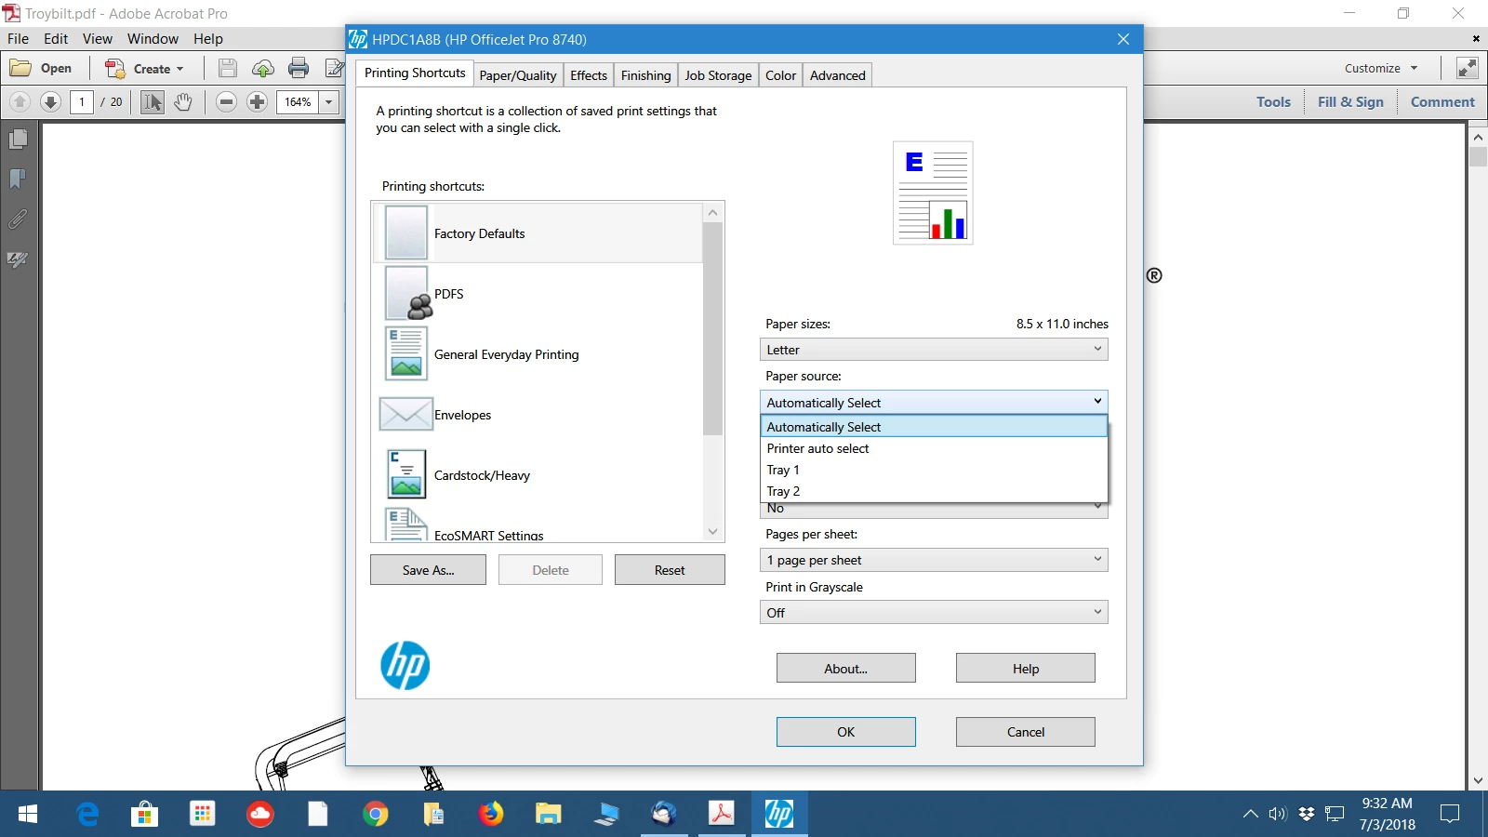This screenshot has height=837, width=1488.
Task: Switch to the Finishing tab
Action: click(645, 75)
